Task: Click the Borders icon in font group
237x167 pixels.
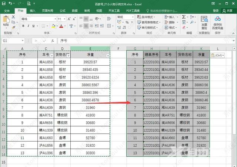Action: [x=43, y=26]
